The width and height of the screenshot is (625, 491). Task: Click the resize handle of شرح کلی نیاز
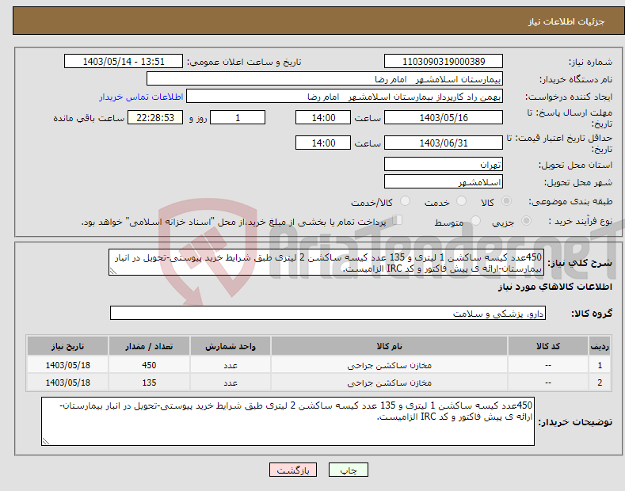pos(112,272)
